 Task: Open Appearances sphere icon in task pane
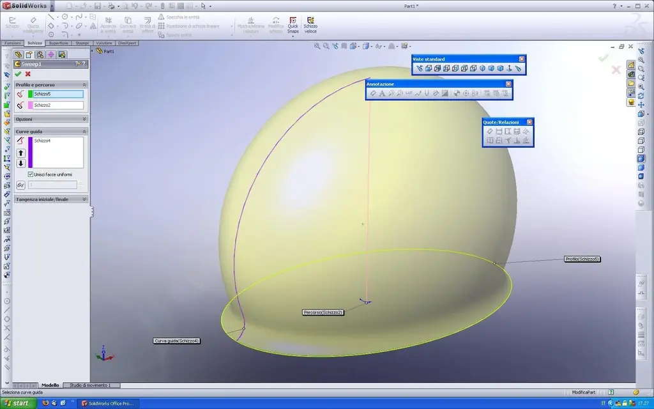(x=631, y=102)
